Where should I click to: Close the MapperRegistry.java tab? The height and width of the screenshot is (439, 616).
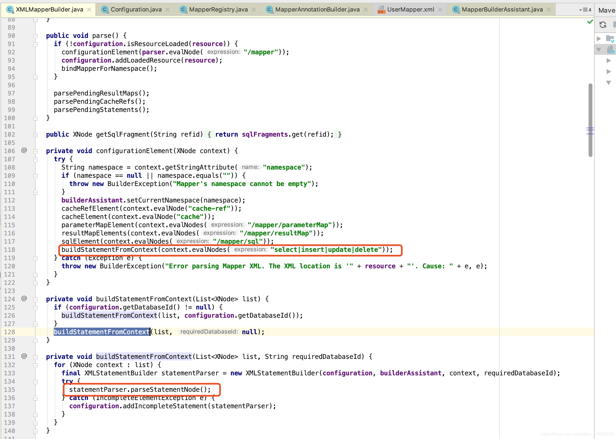pyautogui.click(x=254, y=10)
